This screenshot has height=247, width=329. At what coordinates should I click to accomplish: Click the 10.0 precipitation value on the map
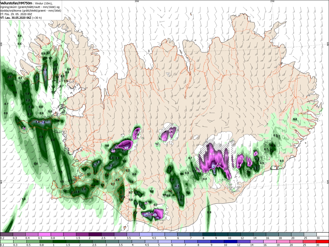pos(148,214)
